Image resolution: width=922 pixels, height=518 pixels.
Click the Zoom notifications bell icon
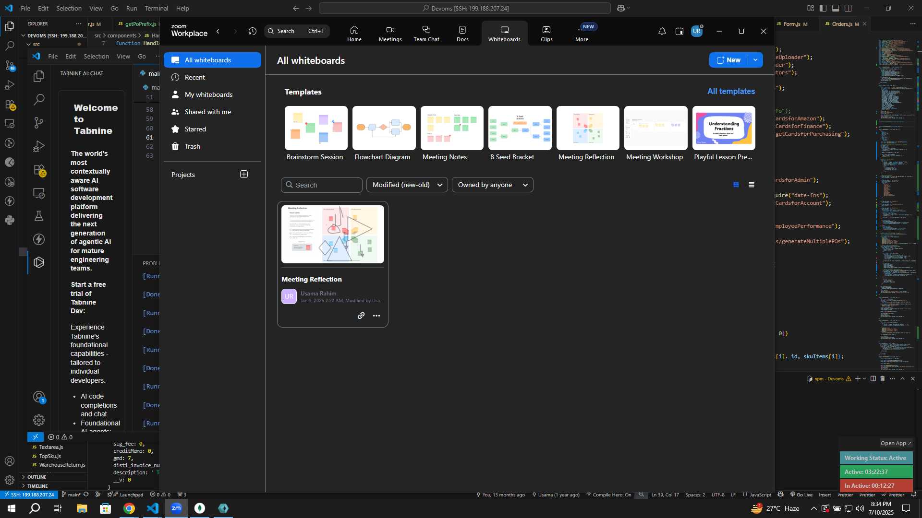(662, 31)
